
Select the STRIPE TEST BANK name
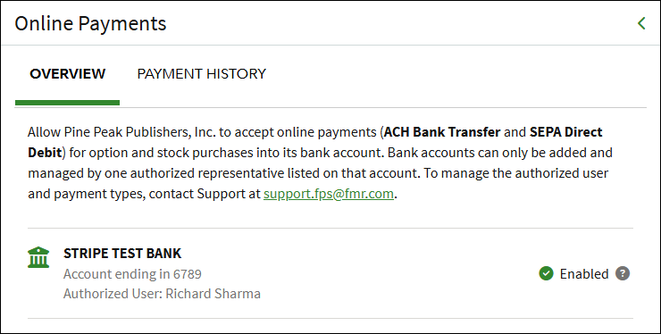click(x=122, y=253)
